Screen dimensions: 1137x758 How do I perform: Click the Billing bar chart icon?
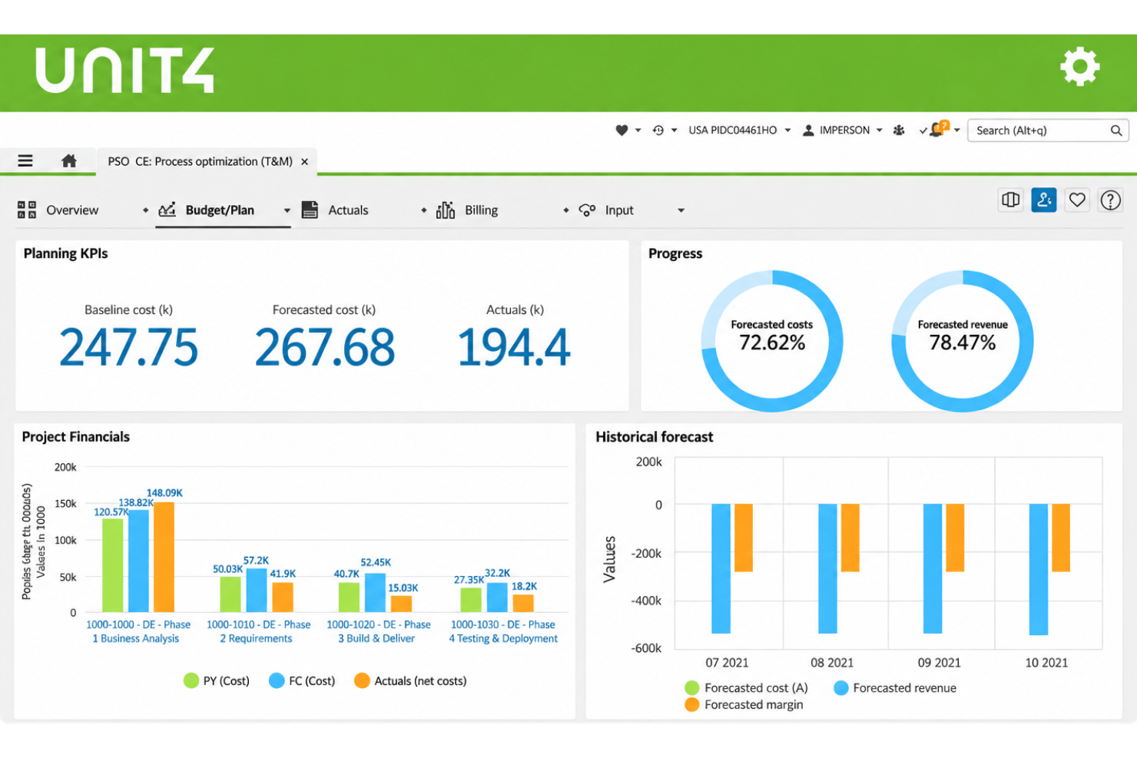(x=446, y=210)
